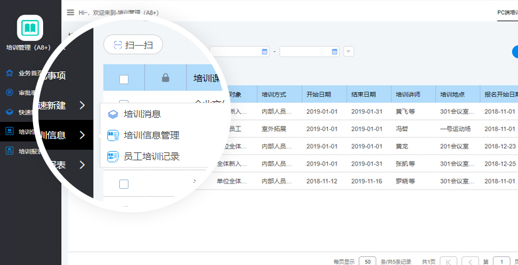
Task: Select 培训信息管理 from the submenu
Action: pos(151,135)
